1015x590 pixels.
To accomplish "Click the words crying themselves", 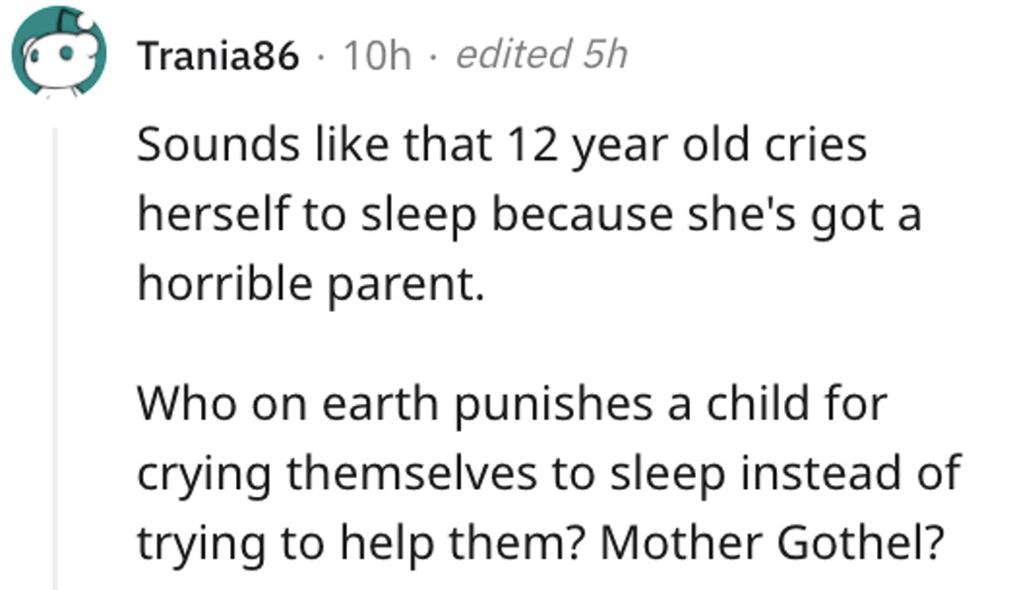I will [x=337, y=475].
